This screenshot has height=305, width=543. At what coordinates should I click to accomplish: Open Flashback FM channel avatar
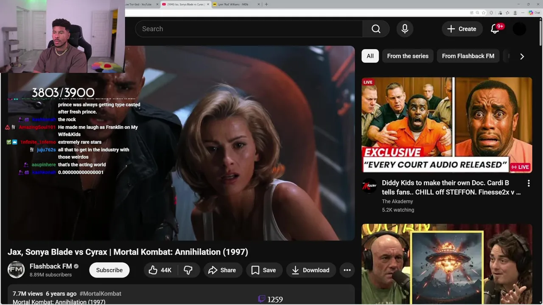(x=16, y=270)
